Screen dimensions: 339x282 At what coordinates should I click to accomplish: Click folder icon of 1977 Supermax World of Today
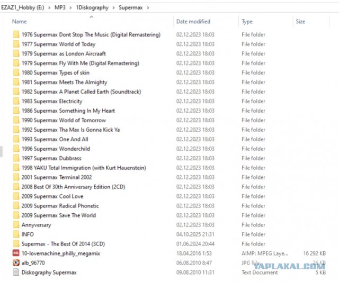[x=16, y=44]
